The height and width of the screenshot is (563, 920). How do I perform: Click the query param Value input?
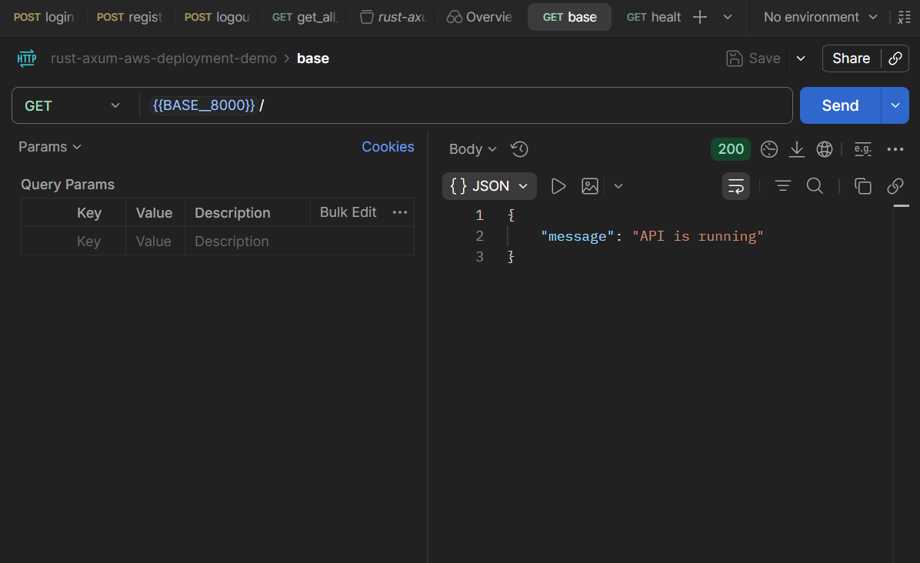tap(154, 241)
